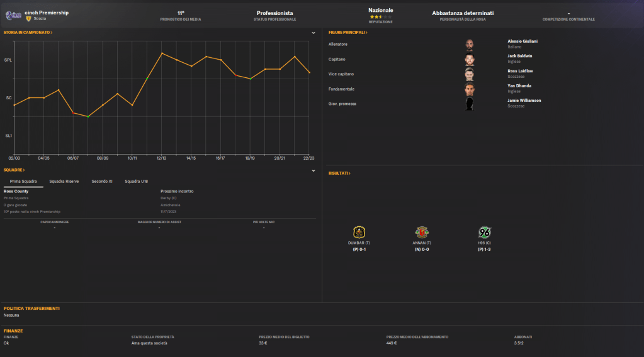This screenshot has height=357, width=644.
Task: Select the Squadra U18 tab
Action: (x=136, y=181)
